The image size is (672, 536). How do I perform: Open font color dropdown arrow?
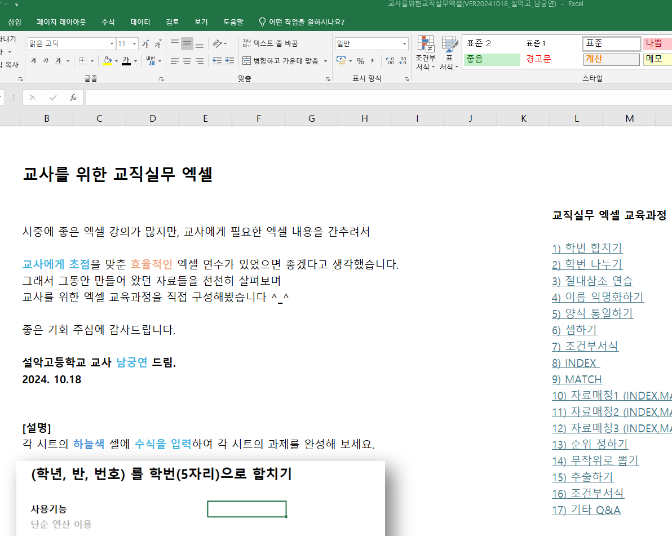(136, 61)
